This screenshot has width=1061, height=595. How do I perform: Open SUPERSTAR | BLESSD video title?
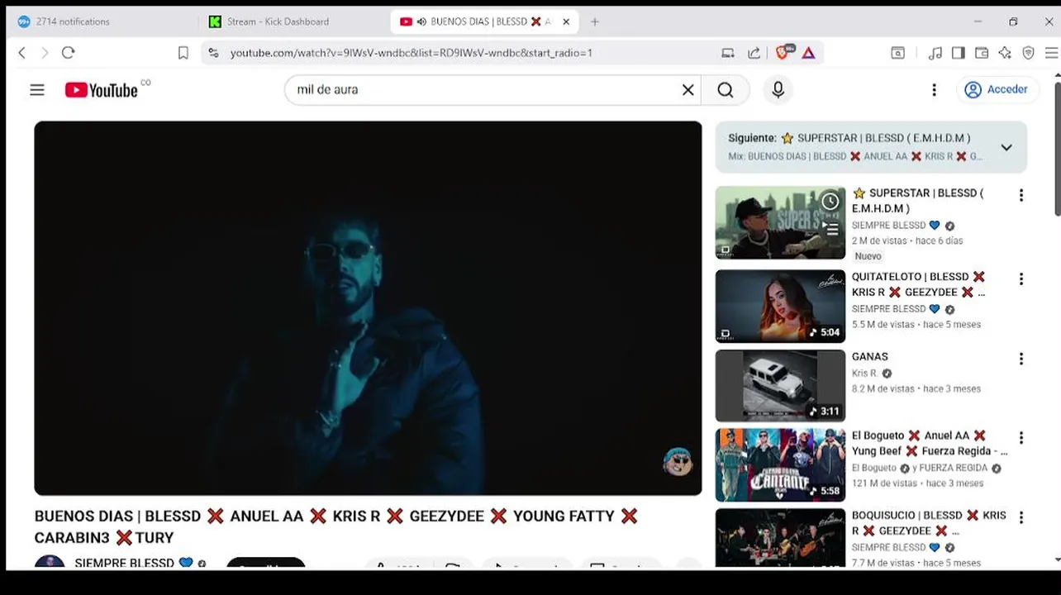click(917, 201)
